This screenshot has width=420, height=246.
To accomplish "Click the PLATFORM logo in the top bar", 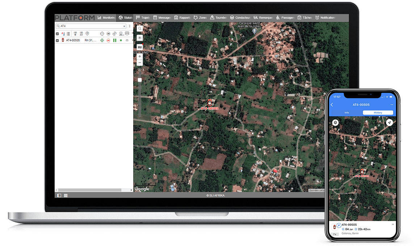I will [x=75, y=18].
